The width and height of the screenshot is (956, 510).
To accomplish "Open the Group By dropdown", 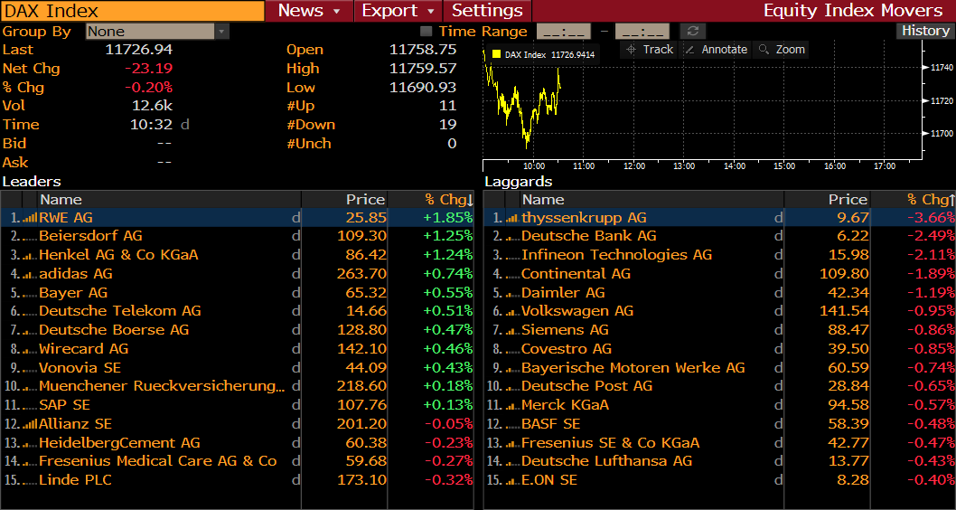I will (157, 31).
